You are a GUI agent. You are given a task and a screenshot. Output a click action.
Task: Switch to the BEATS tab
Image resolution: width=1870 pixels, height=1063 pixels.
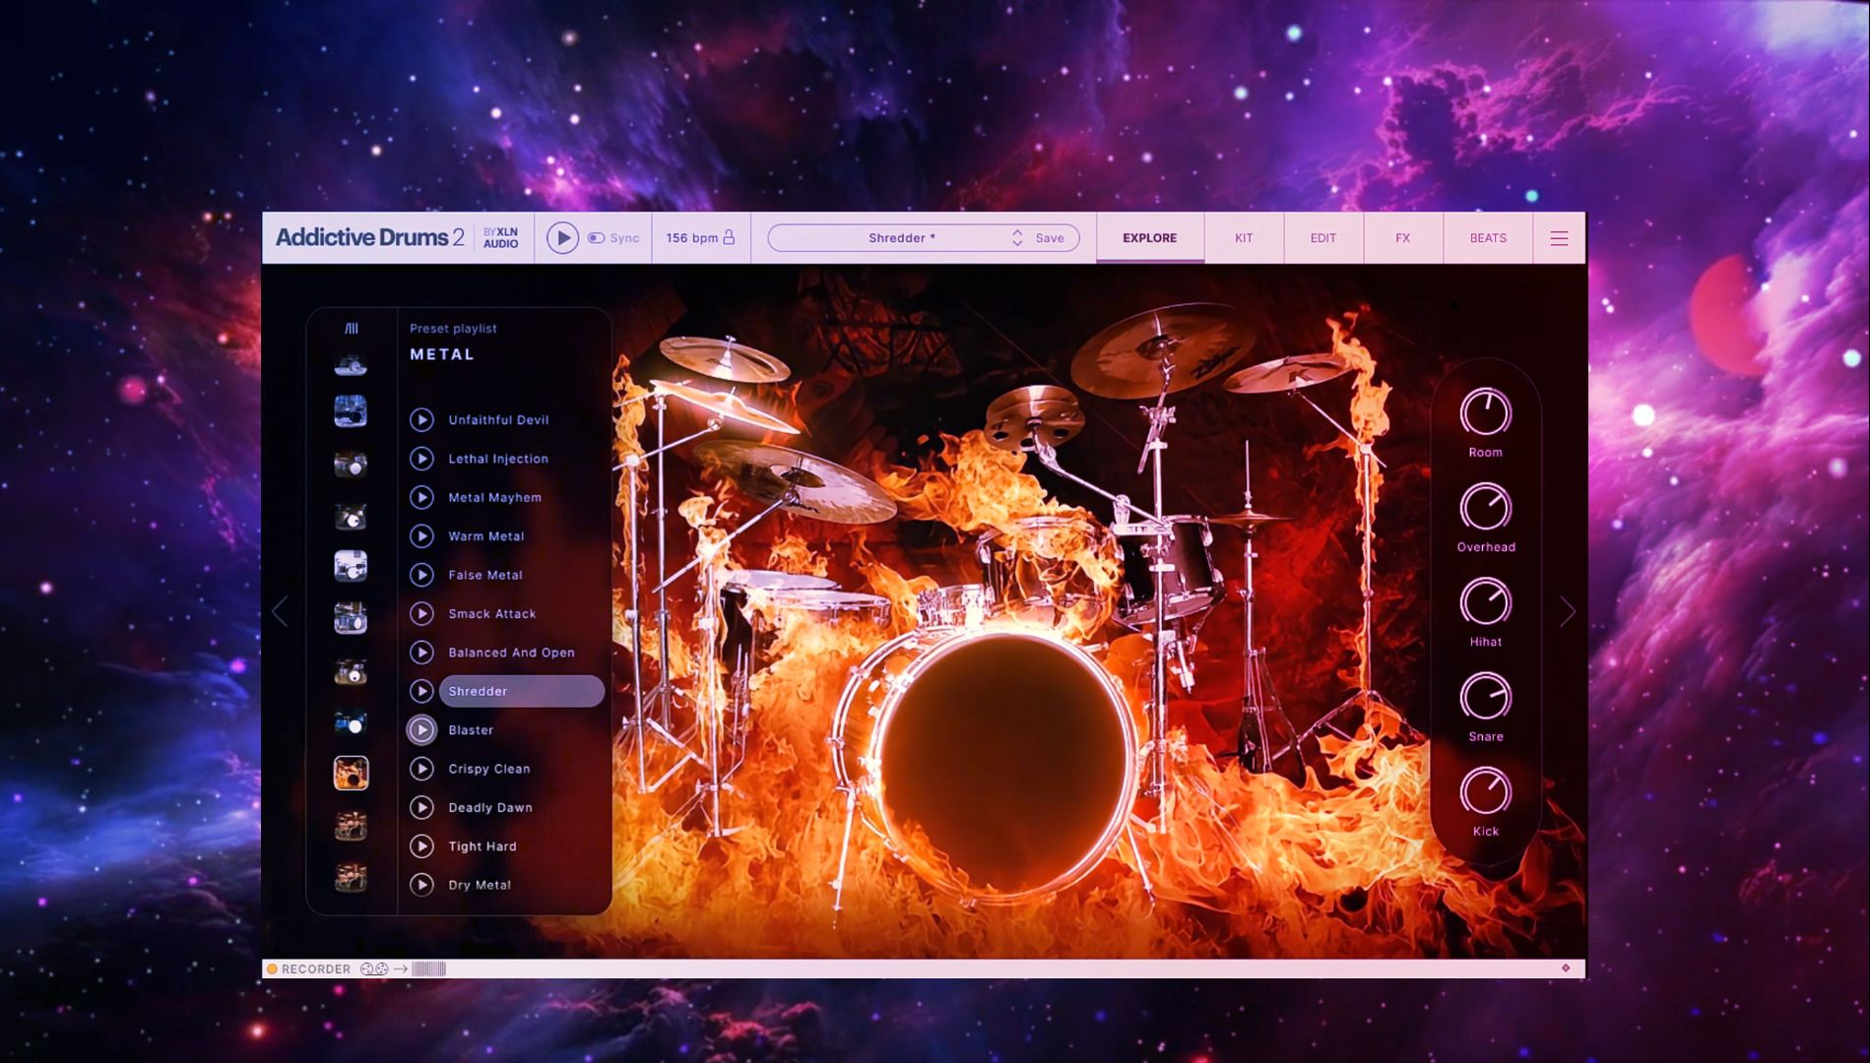tap(1488, 238)
